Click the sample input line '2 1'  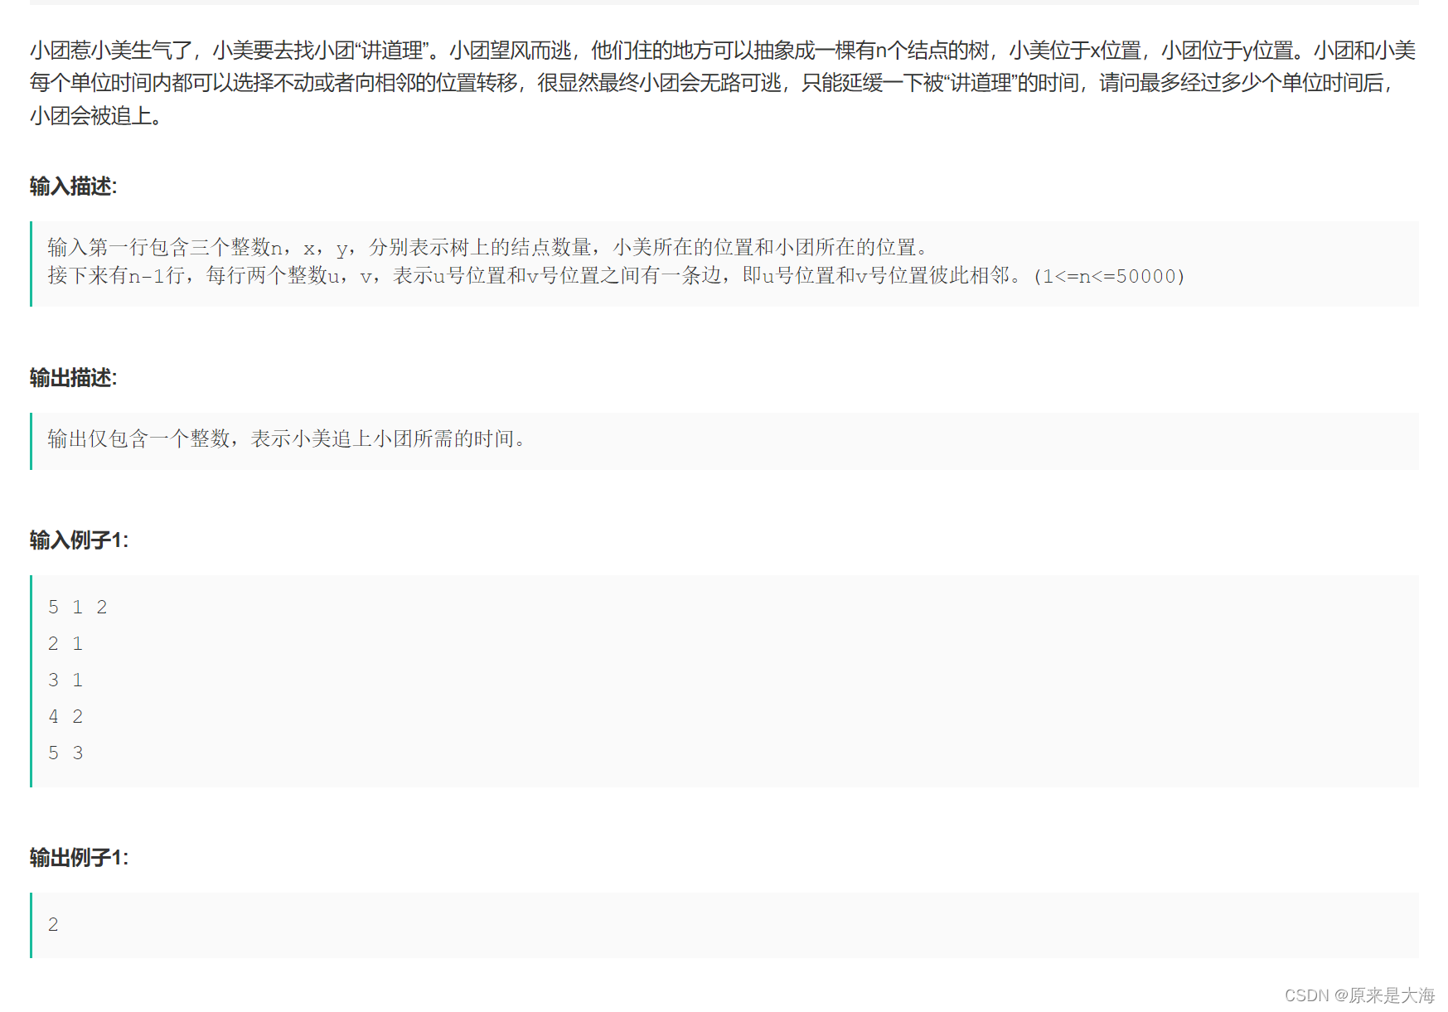click(65, 644)
